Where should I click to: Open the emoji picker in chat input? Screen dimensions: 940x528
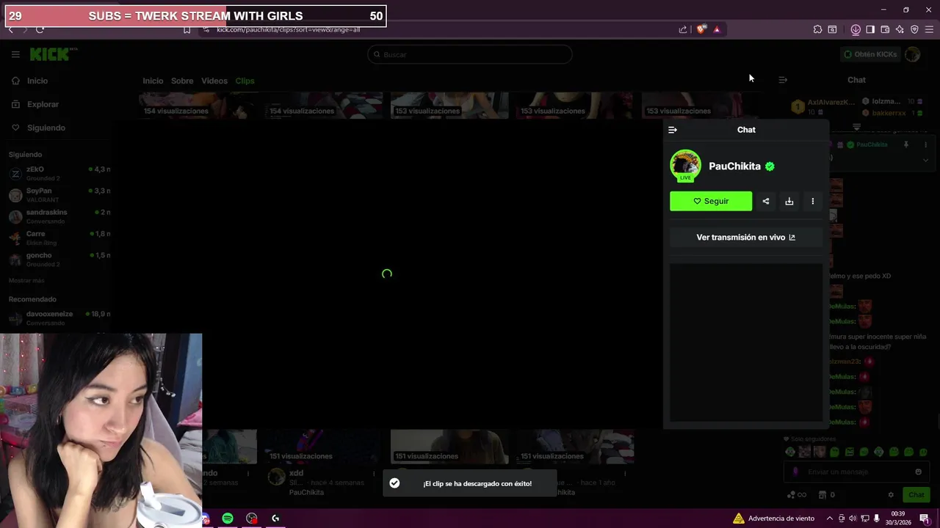pos(918,472)
